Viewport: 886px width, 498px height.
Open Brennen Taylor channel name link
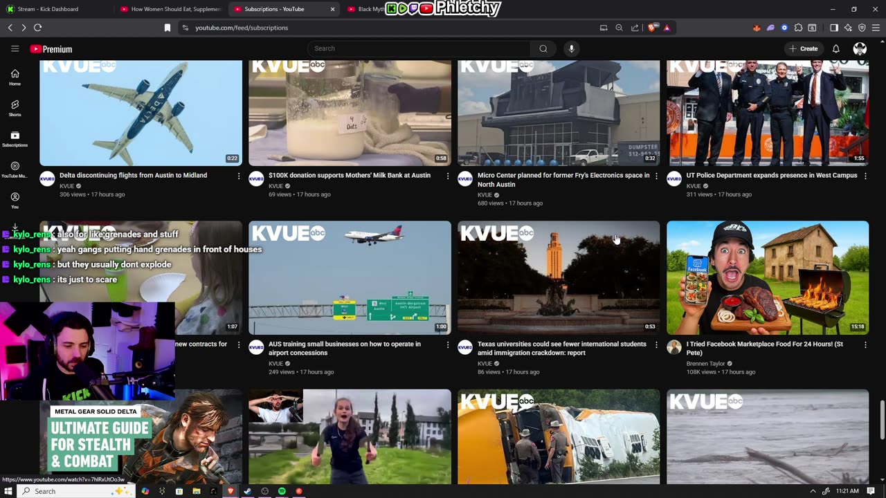tap(705, 364)
